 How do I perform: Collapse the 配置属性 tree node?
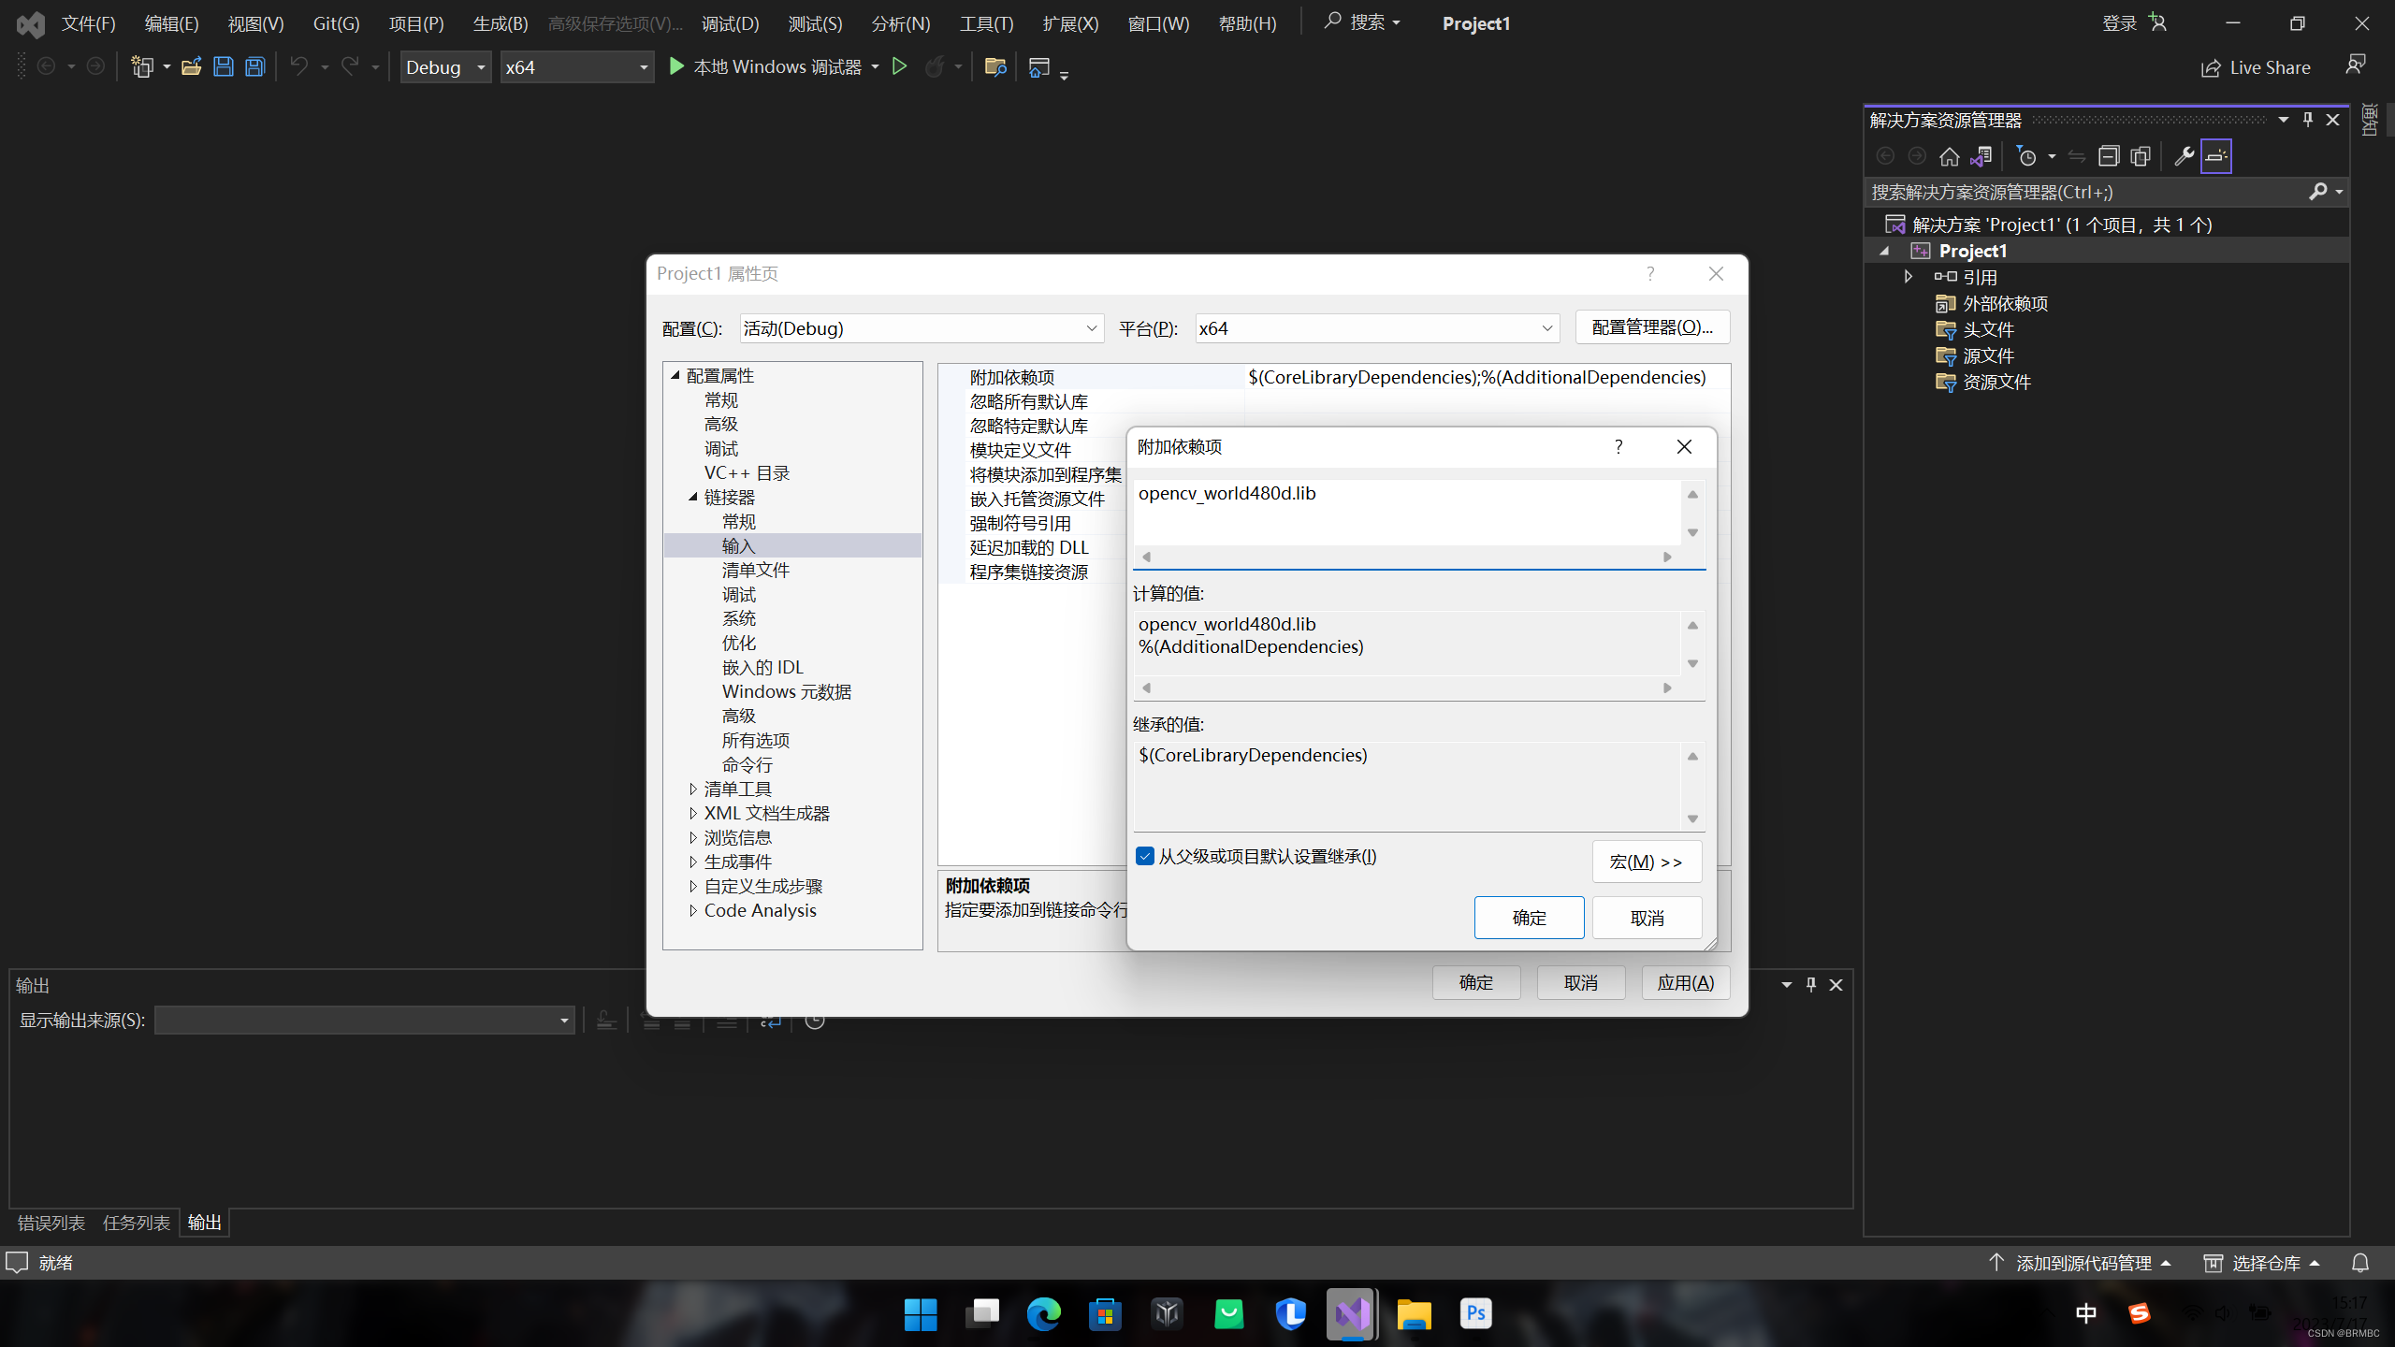point(675,375)
